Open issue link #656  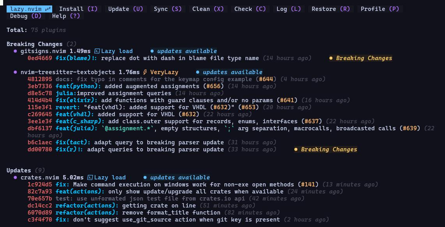pyautogui.click(x=214, y=86)
